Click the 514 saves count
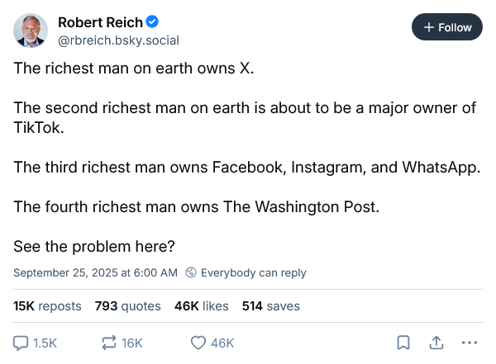This screenshot has height=364, width=496. coord(270,306)
